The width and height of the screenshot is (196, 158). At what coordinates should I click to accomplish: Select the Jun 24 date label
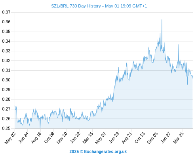click(23, 138)
